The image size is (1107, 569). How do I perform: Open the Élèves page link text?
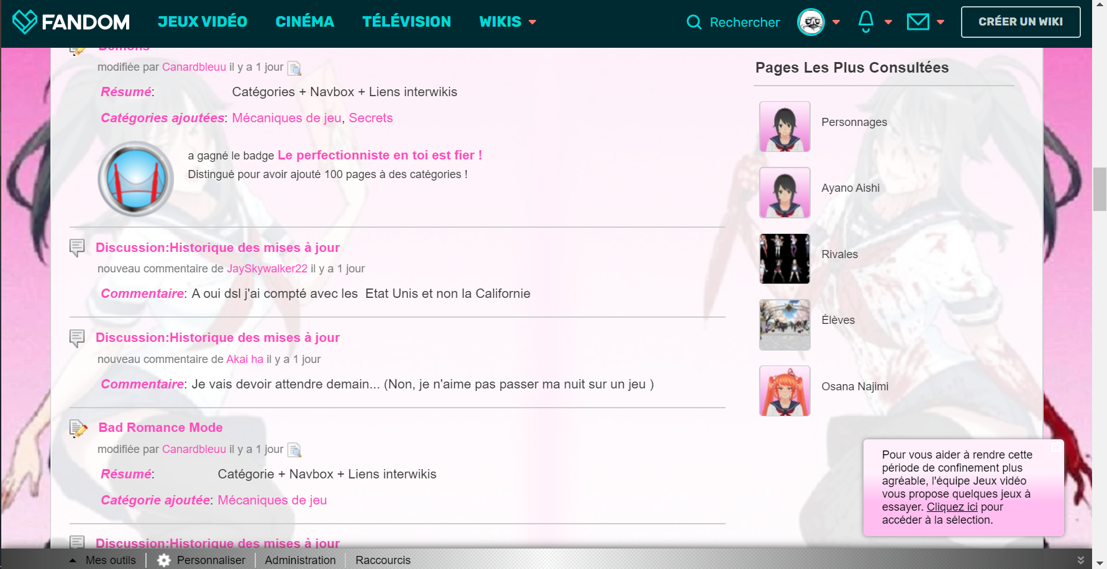pyautogui.click(x=838, y=320)
